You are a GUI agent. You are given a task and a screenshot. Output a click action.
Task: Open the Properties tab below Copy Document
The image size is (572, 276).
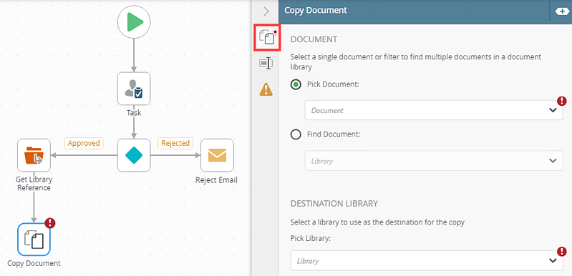(x=266, y=64)
